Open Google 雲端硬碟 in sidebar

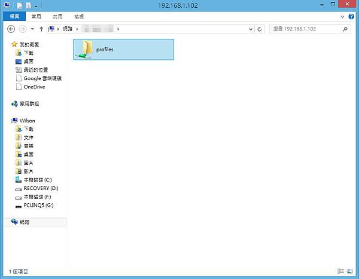(42, 78)
